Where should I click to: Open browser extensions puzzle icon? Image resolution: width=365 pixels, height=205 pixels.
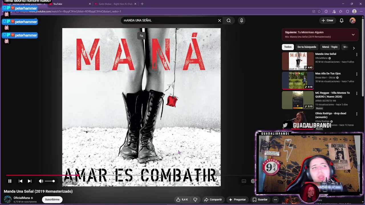coord(326,11)
